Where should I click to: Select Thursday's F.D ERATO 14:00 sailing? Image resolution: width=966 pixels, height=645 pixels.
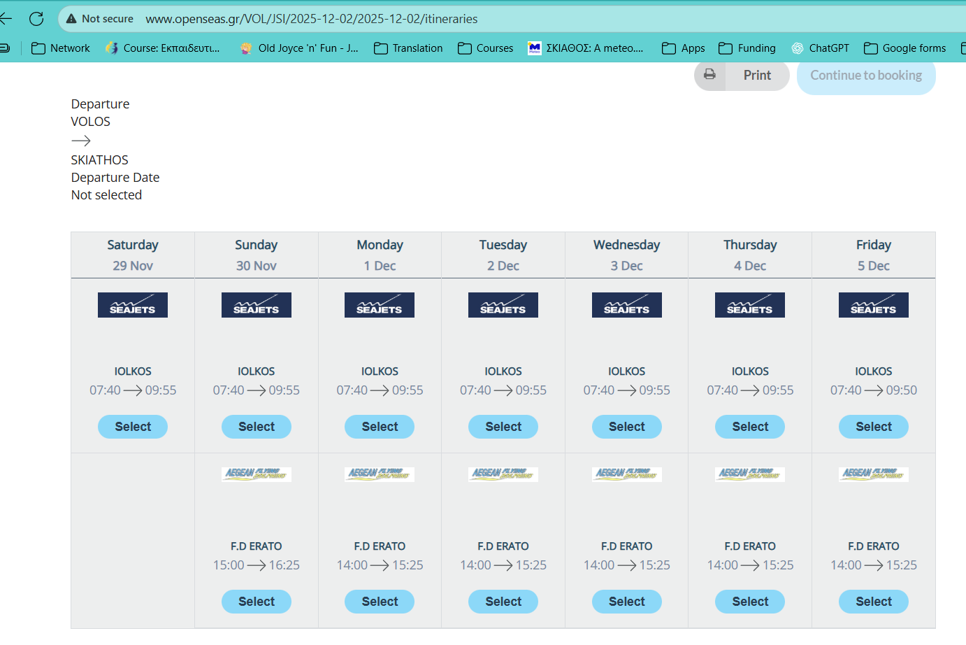coord(749,602)
